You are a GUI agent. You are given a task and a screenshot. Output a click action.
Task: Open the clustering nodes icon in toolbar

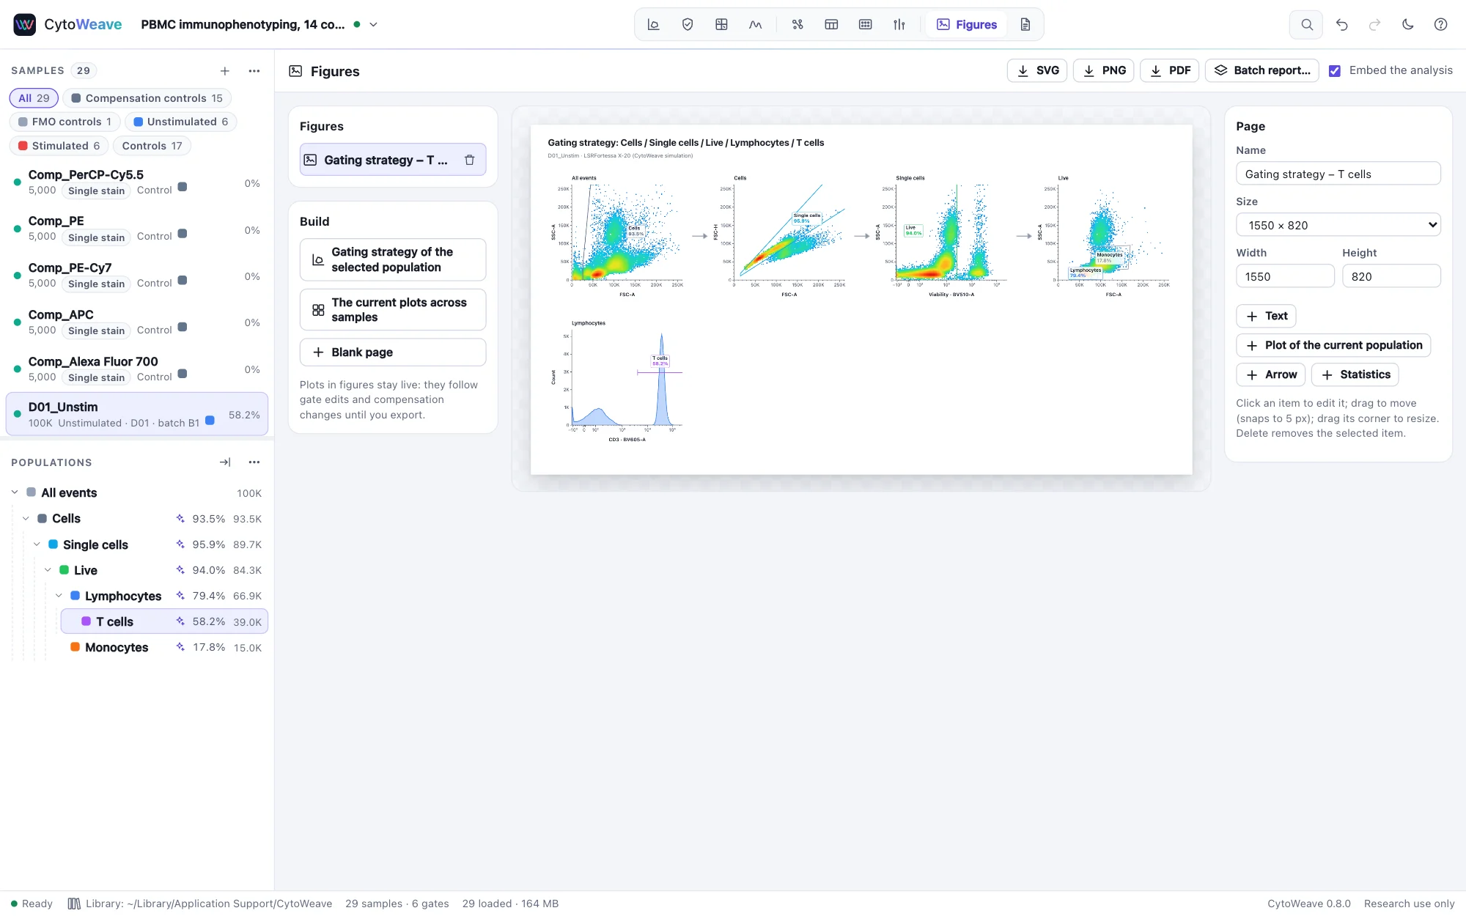point(798,24)
